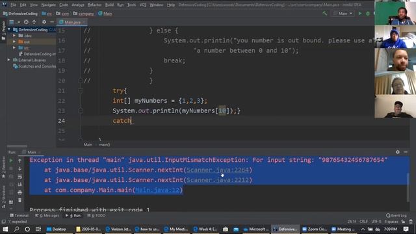Follow the Main.java:12 stack trace link

pos(157,190)
